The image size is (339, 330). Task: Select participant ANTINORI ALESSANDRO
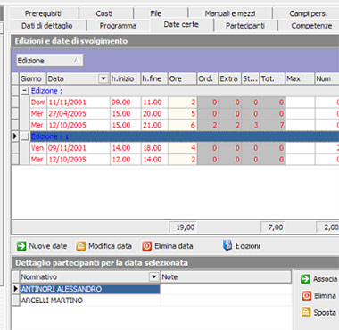pyautogui.click(x=90, y=289)
